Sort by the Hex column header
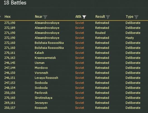The height and width of the screenshot is (113, 148). click(8, 17)
